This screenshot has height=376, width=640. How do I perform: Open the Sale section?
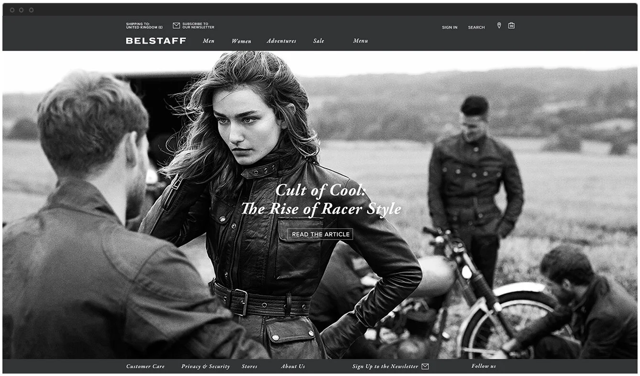[x=319, y=41]
